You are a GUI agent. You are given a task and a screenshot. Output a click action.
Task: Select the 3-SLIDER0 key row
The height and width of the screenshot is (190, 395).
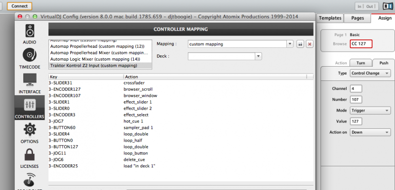click(59, 109)
